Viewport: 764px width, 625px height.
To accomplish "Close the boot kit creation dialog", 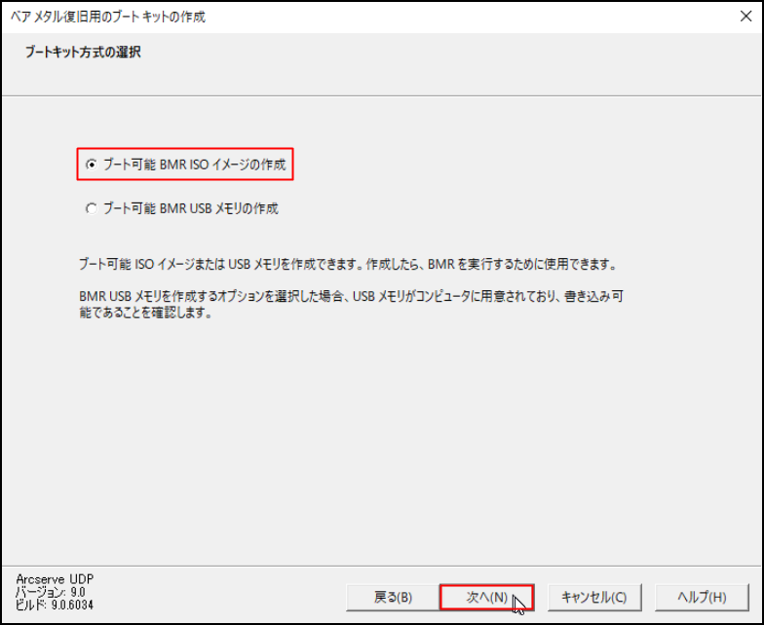I will (x=745, y=17).
